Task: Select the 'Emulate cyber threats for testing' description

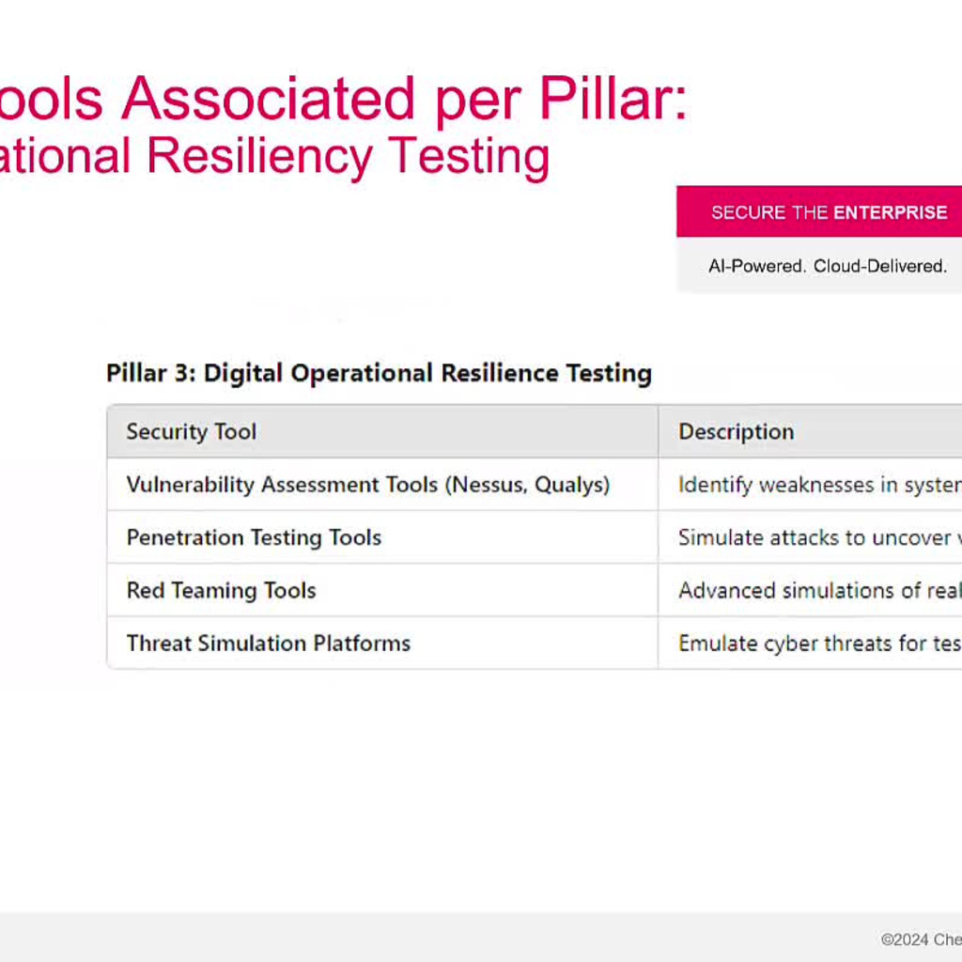Action: coord(817,644)
